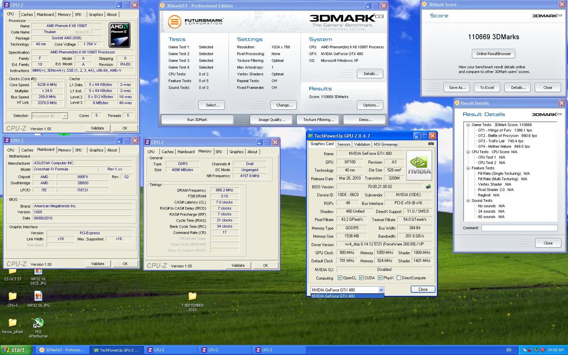Open the hexus_pifast desktop folder

[x=12, y=326]
